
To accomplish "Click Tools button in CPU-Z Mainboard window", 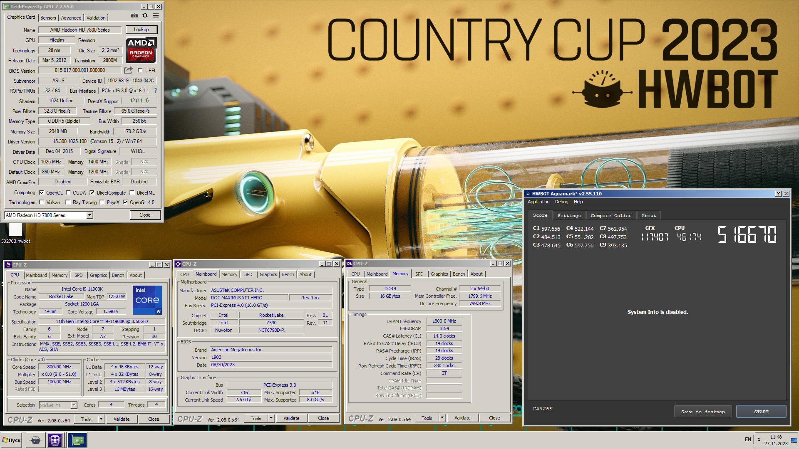I will (x=256, y=418).
